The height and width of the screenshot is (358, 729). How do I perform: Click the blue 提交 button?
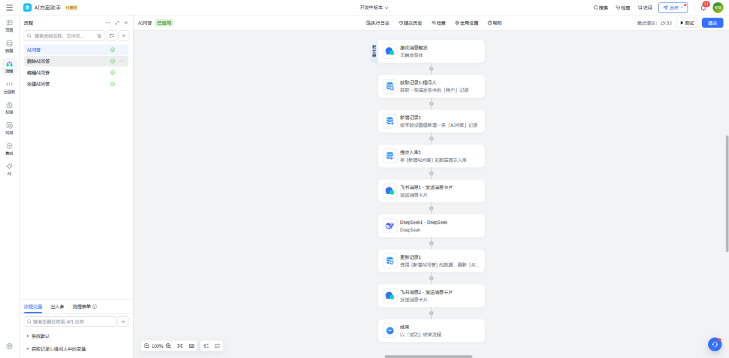pyautogui.click(x=712, y=23)
